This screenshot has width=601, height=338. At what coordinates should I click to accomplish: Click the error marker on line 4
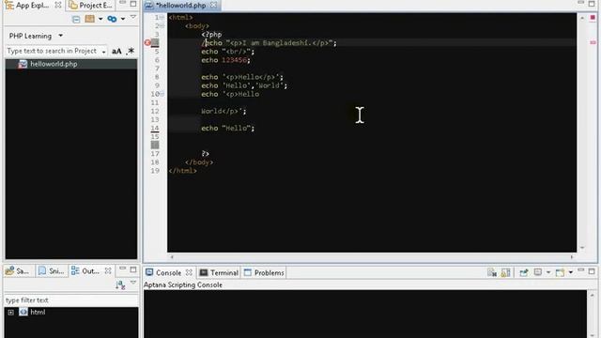(147, 42)
